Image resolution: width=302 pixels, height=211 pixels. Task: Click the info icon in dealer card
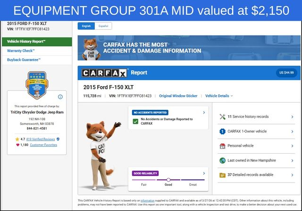(60, 97)
